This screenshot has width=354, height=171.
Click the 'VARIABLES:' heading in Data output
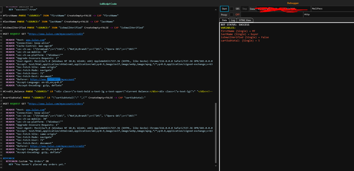pyautogui.click(x=228, y=28)
